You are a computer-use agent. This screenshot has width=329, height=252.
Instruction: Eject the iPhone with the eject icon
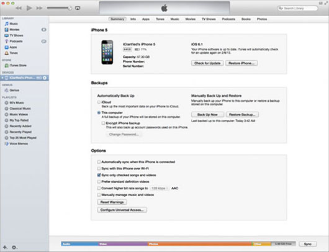[x=45, y=78]
